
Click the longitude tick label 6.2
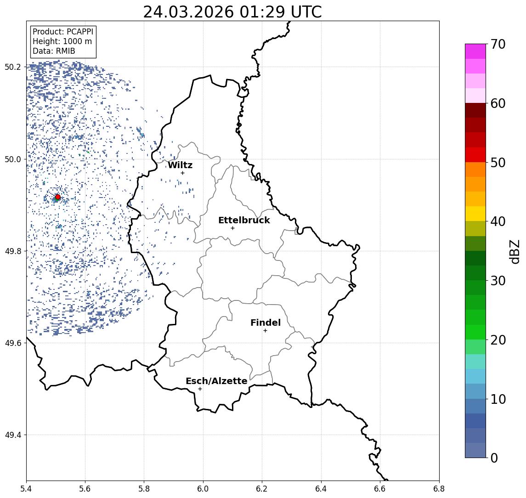tap(262, 489)
